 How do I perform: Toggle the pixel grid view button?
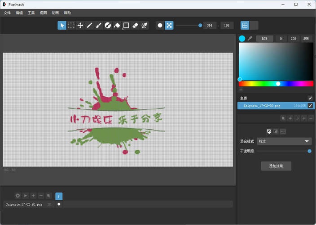pyautogui.click(x=245, y=25)
